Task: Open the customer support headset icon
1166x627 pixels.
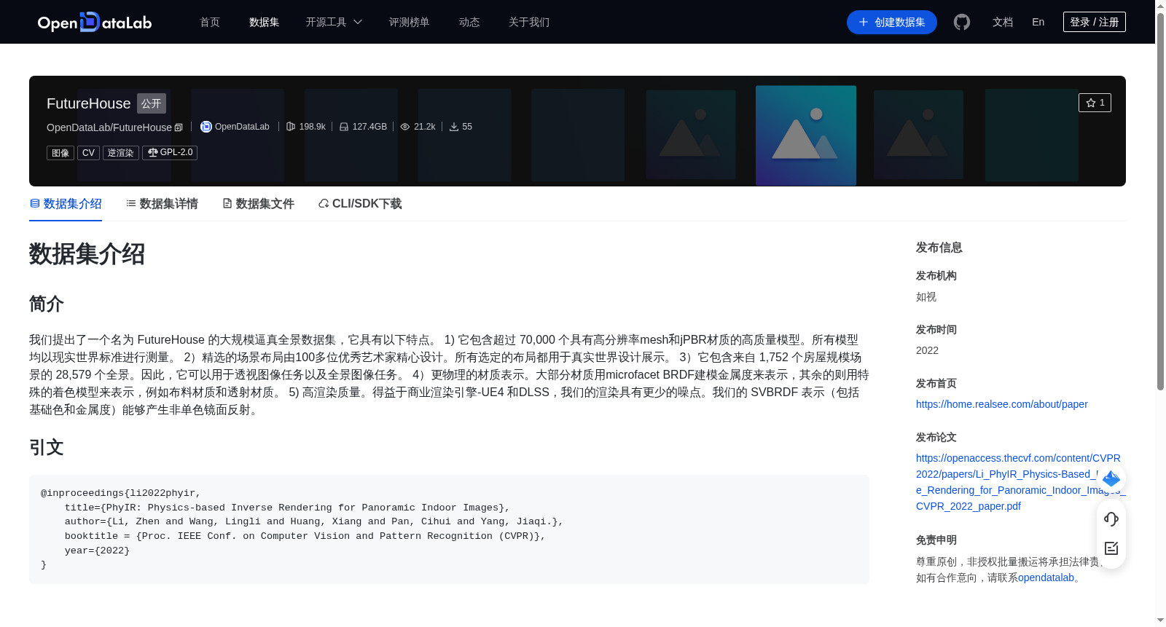Action: pos(1111,518)
